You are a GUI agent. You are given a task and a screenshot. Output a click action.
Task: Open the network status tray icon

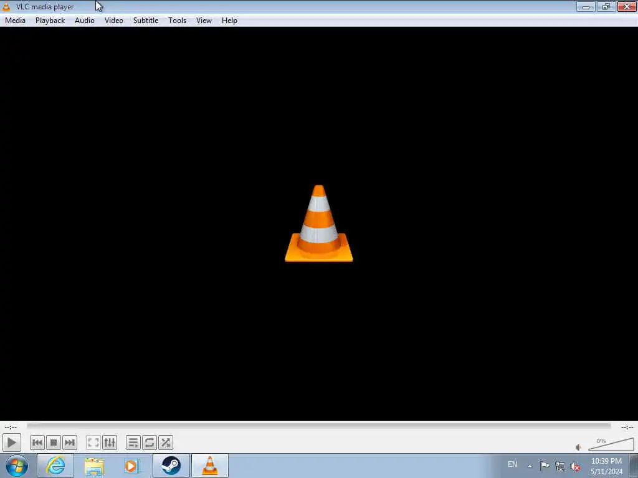[x=560, y=466]
